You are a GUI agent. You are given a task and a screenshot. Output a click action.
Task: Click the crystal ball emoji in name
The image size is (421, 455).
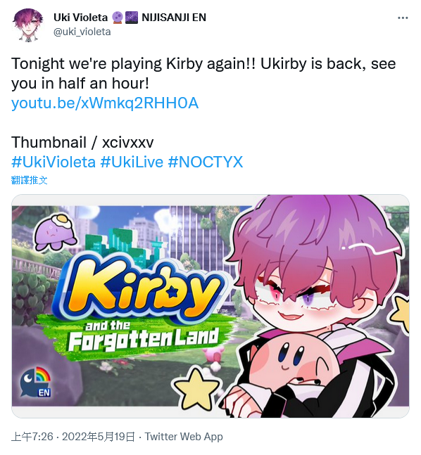pos(117,18)
